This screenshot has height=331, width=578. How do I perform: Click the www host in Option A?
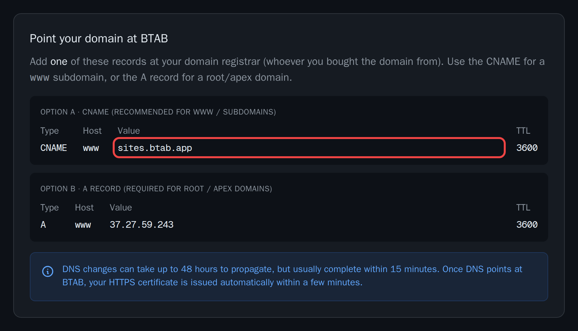tap(91, 148)
